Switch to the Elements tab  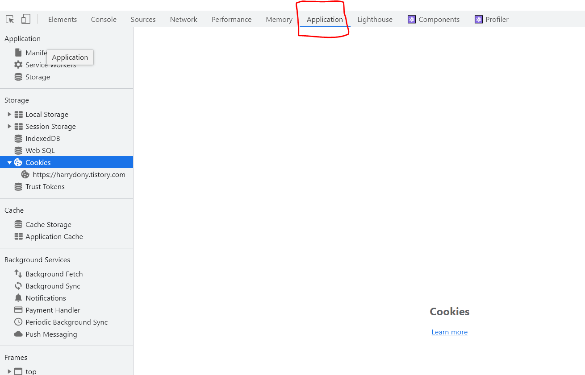tap(63, 19)
